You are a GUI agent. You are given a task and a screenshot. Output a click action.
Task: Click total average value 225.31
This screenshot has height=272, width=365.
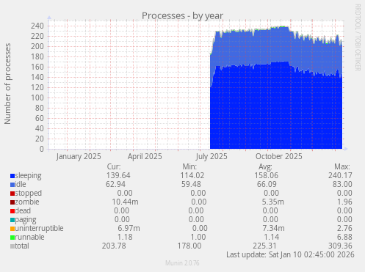tap(265, 246)
